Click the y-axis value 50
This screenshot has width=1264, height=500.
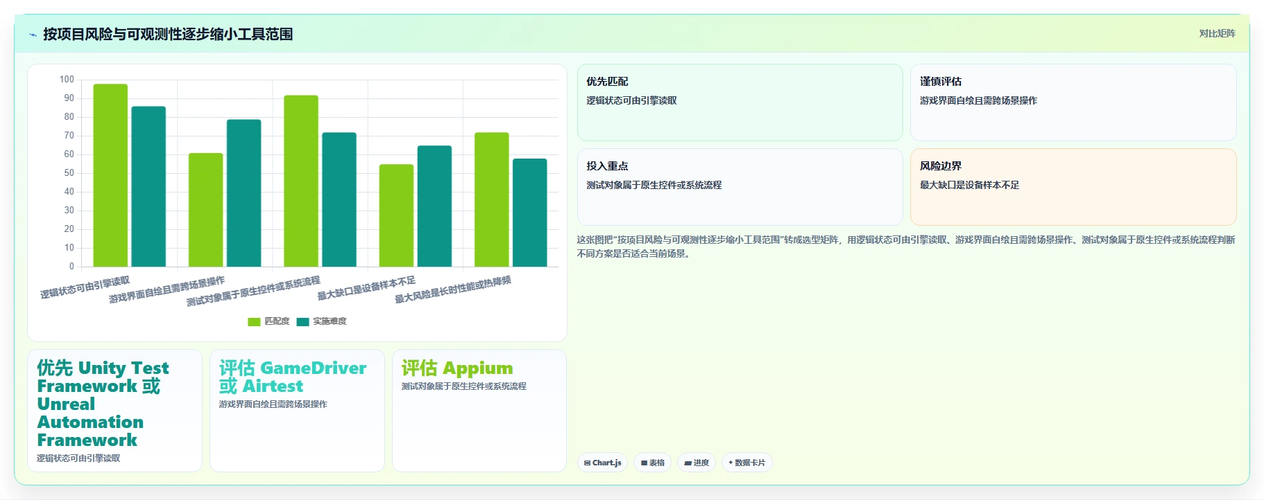(x=69, y=173)
